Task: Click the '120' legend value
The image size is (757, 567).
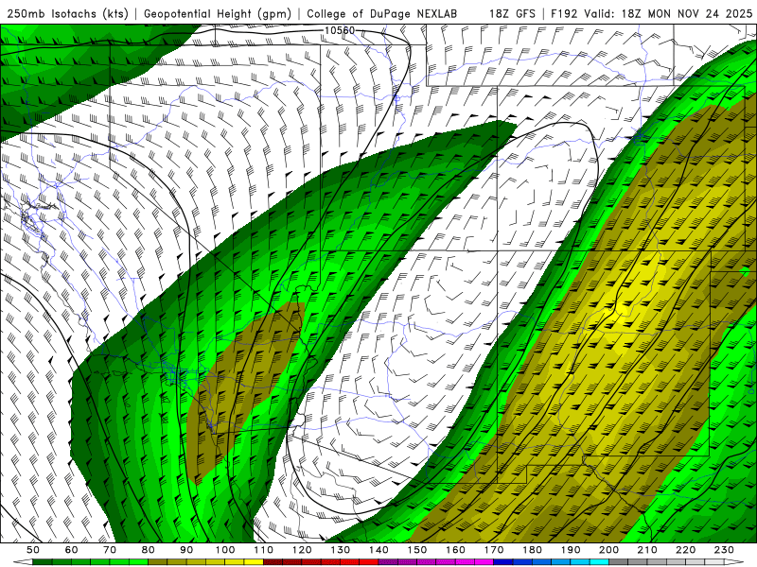Action: pos(302,550)
